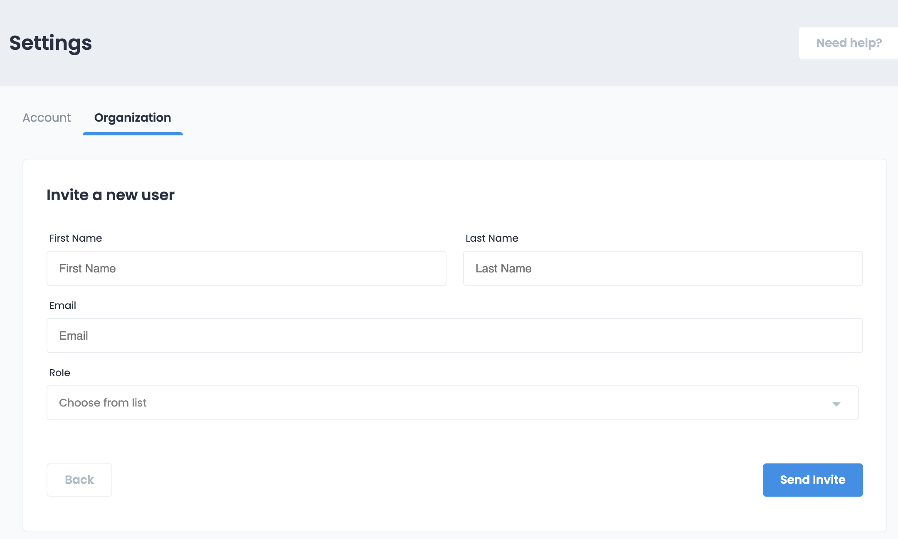
Task: Click empty space between Back and Send Invite
Action: 437,480
